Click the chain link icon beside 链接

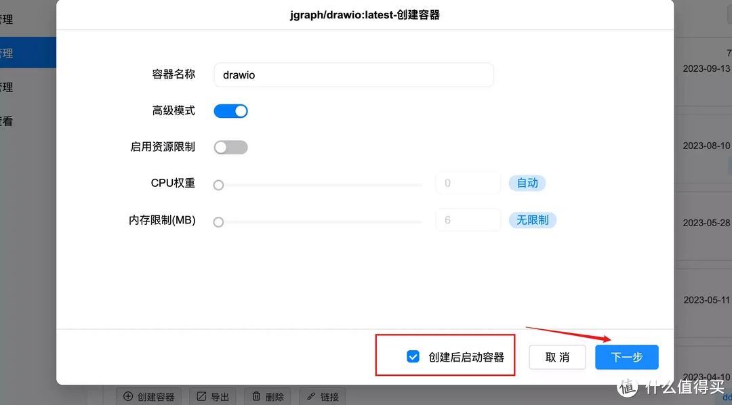point(311,397)
